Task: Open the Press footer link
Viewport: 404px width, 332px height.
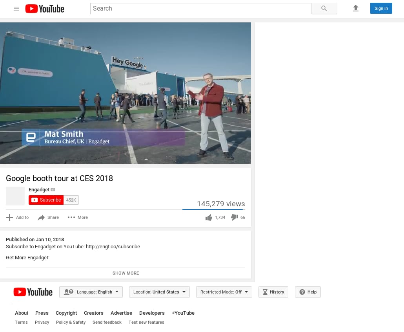Action: pyautogui.click(x=42, y=313)
